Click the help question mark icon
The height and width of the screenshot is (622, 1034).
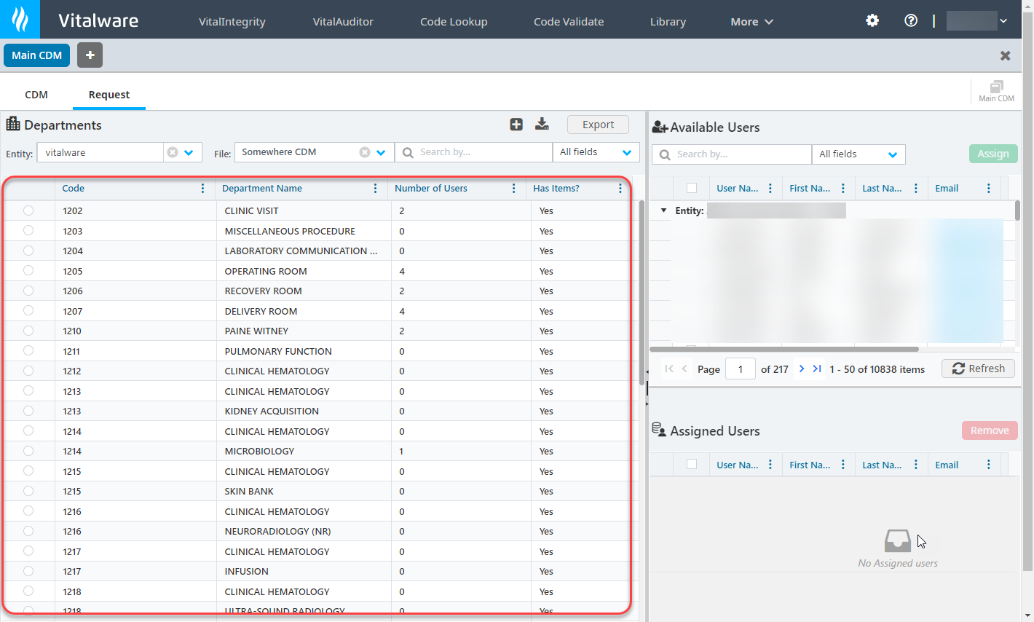pos(911,20)
